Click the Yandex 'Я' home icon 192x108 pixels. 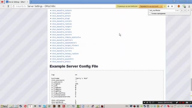click(8, 6)
